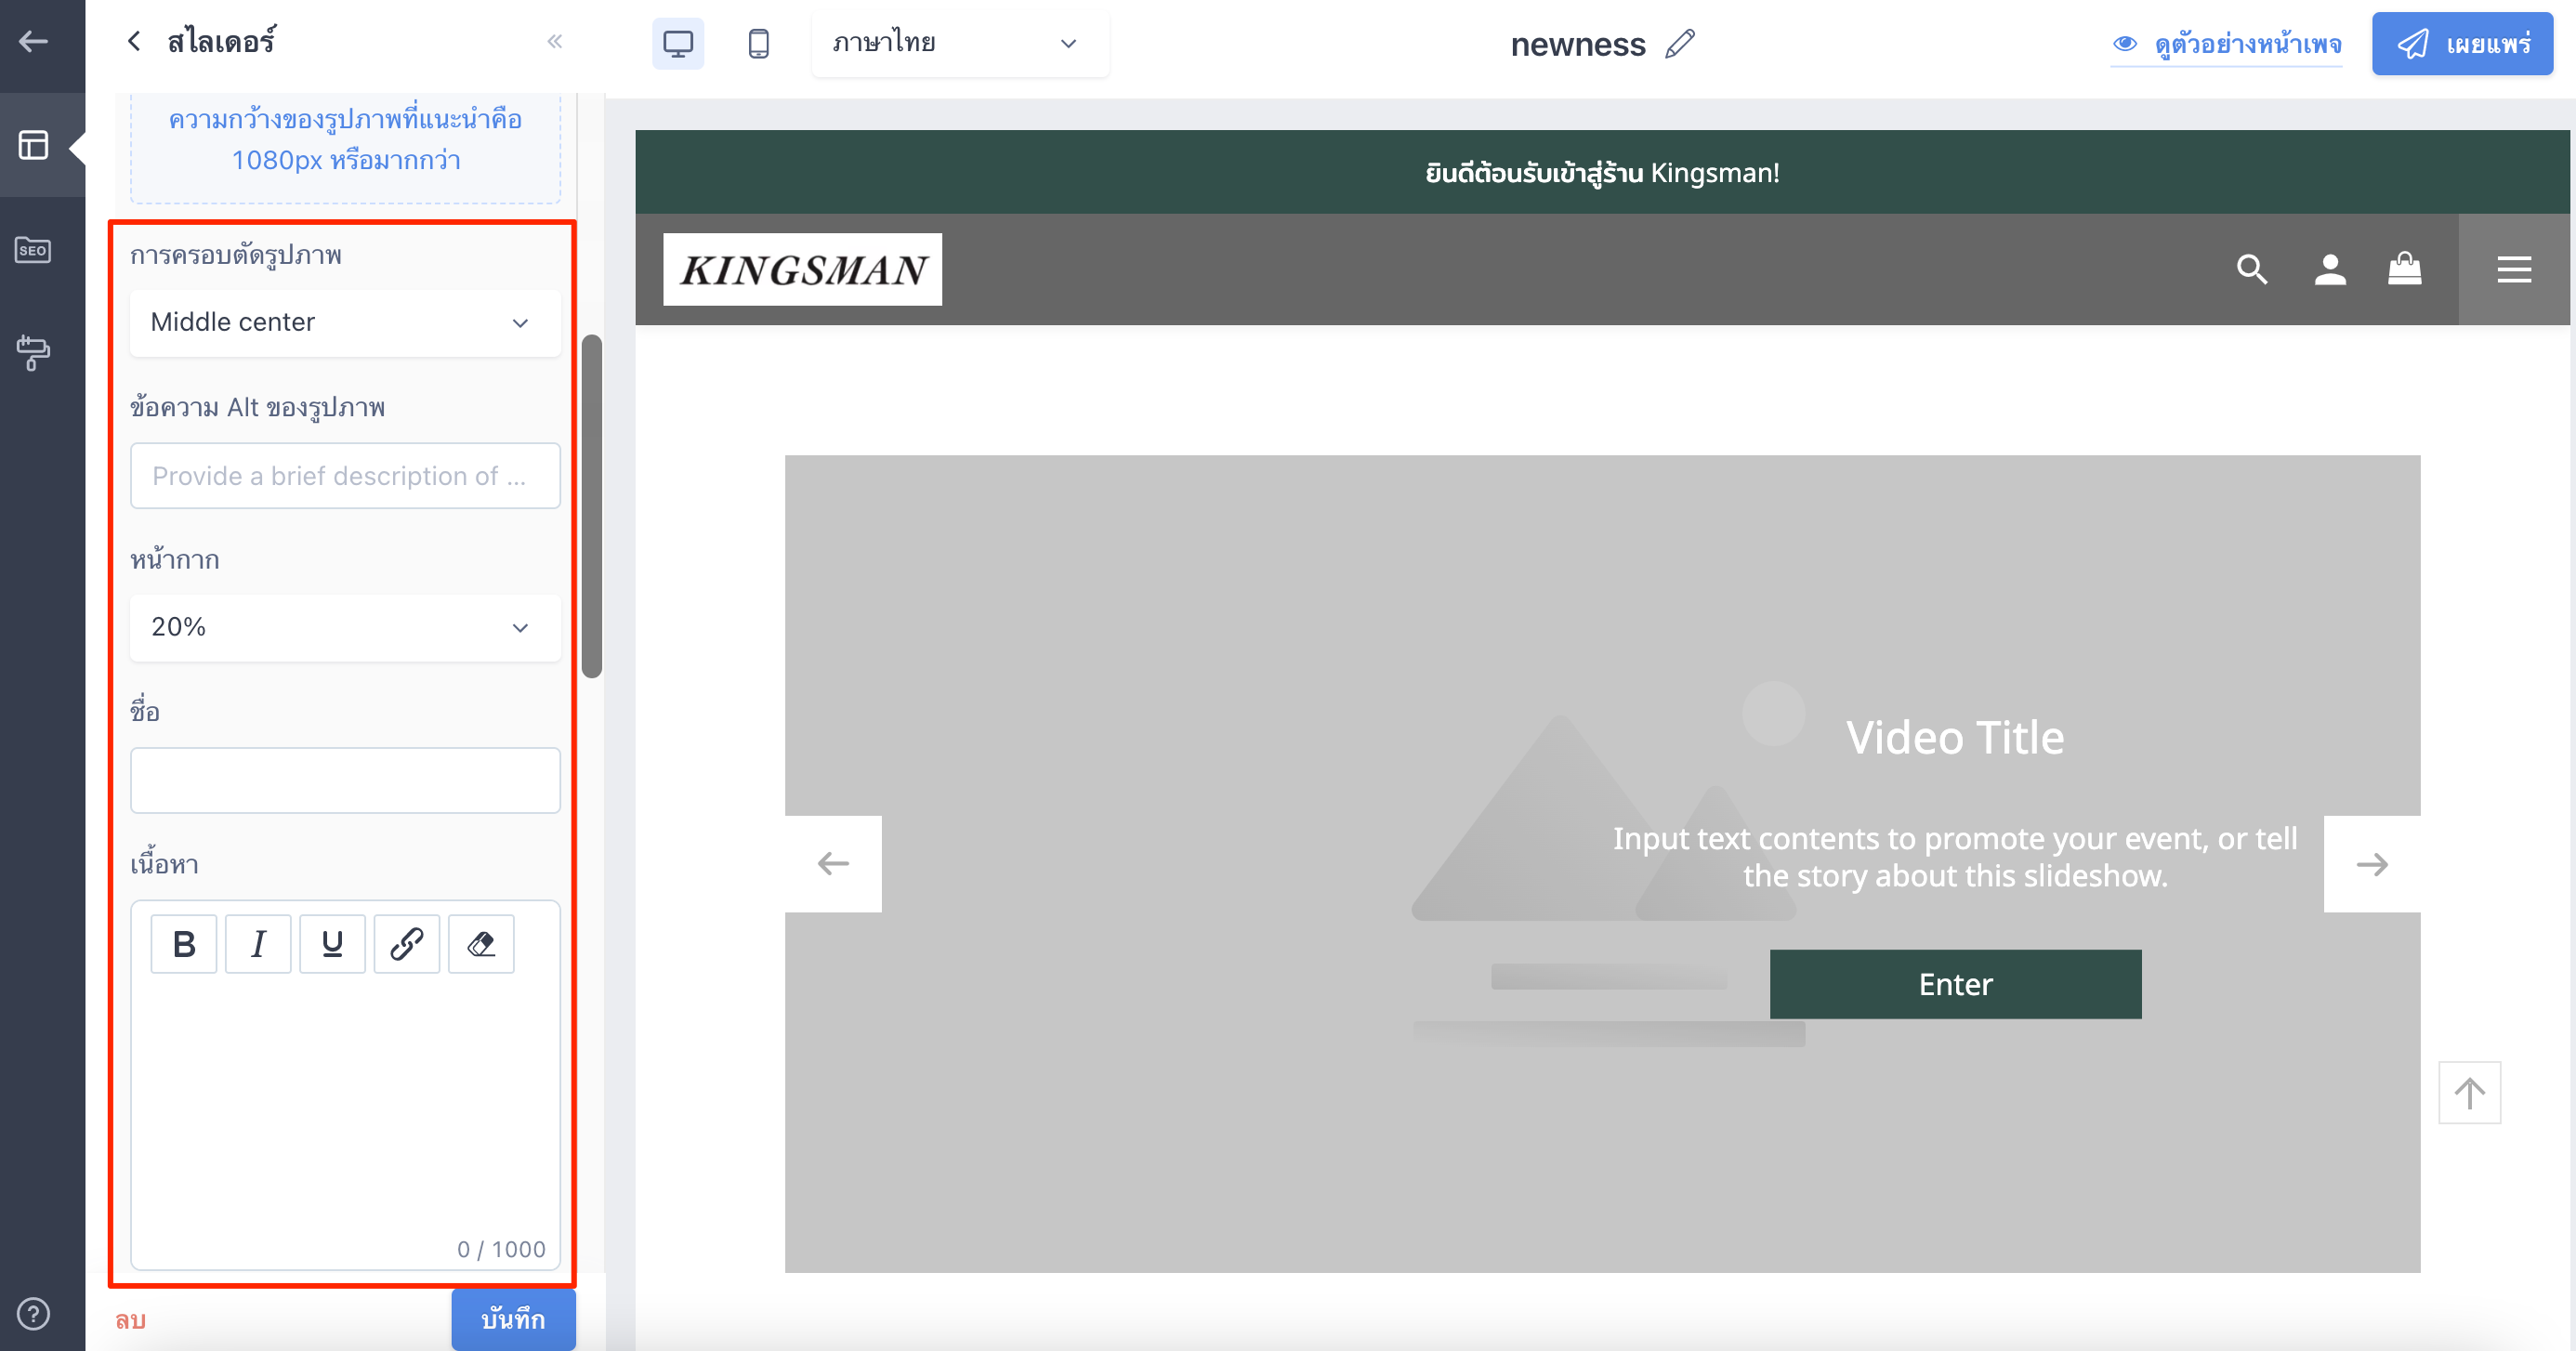This screenshot has width=2576, height=1351.
Task: Click the ชื่อ title input field
Action: (x=345, y=780)
